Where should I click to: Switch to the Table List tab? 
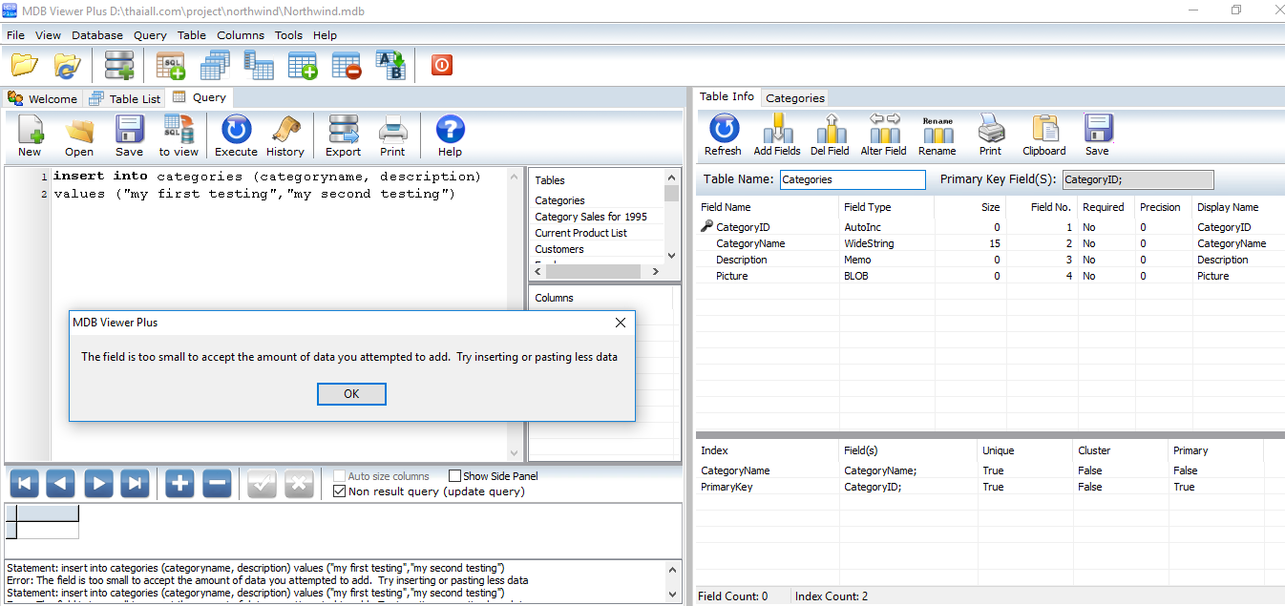tap(125, 98)
